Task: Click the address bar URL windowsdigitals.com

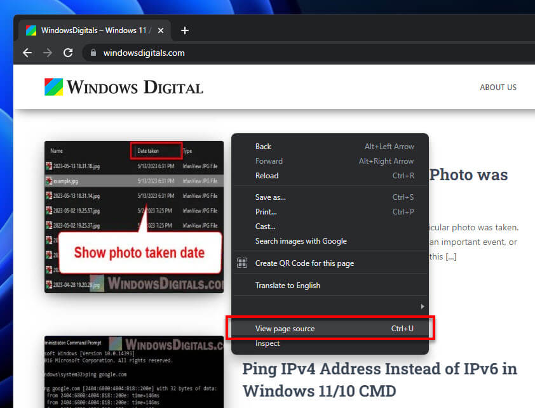Action: click(144, 53)
